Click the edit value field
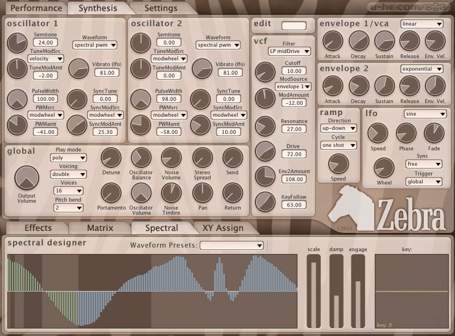 pos(294,26)
